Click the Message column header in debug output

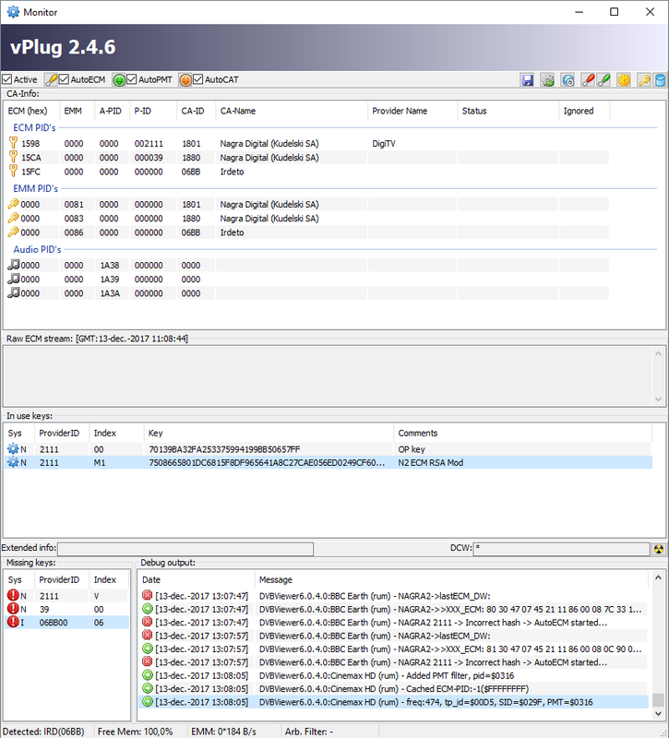point(451,580)
